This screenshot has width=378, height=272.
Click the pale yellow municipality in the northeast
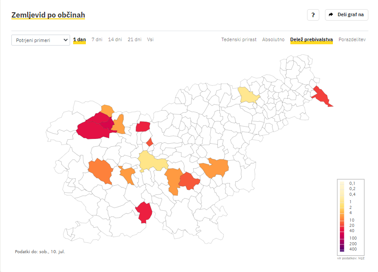coord(248,95)
